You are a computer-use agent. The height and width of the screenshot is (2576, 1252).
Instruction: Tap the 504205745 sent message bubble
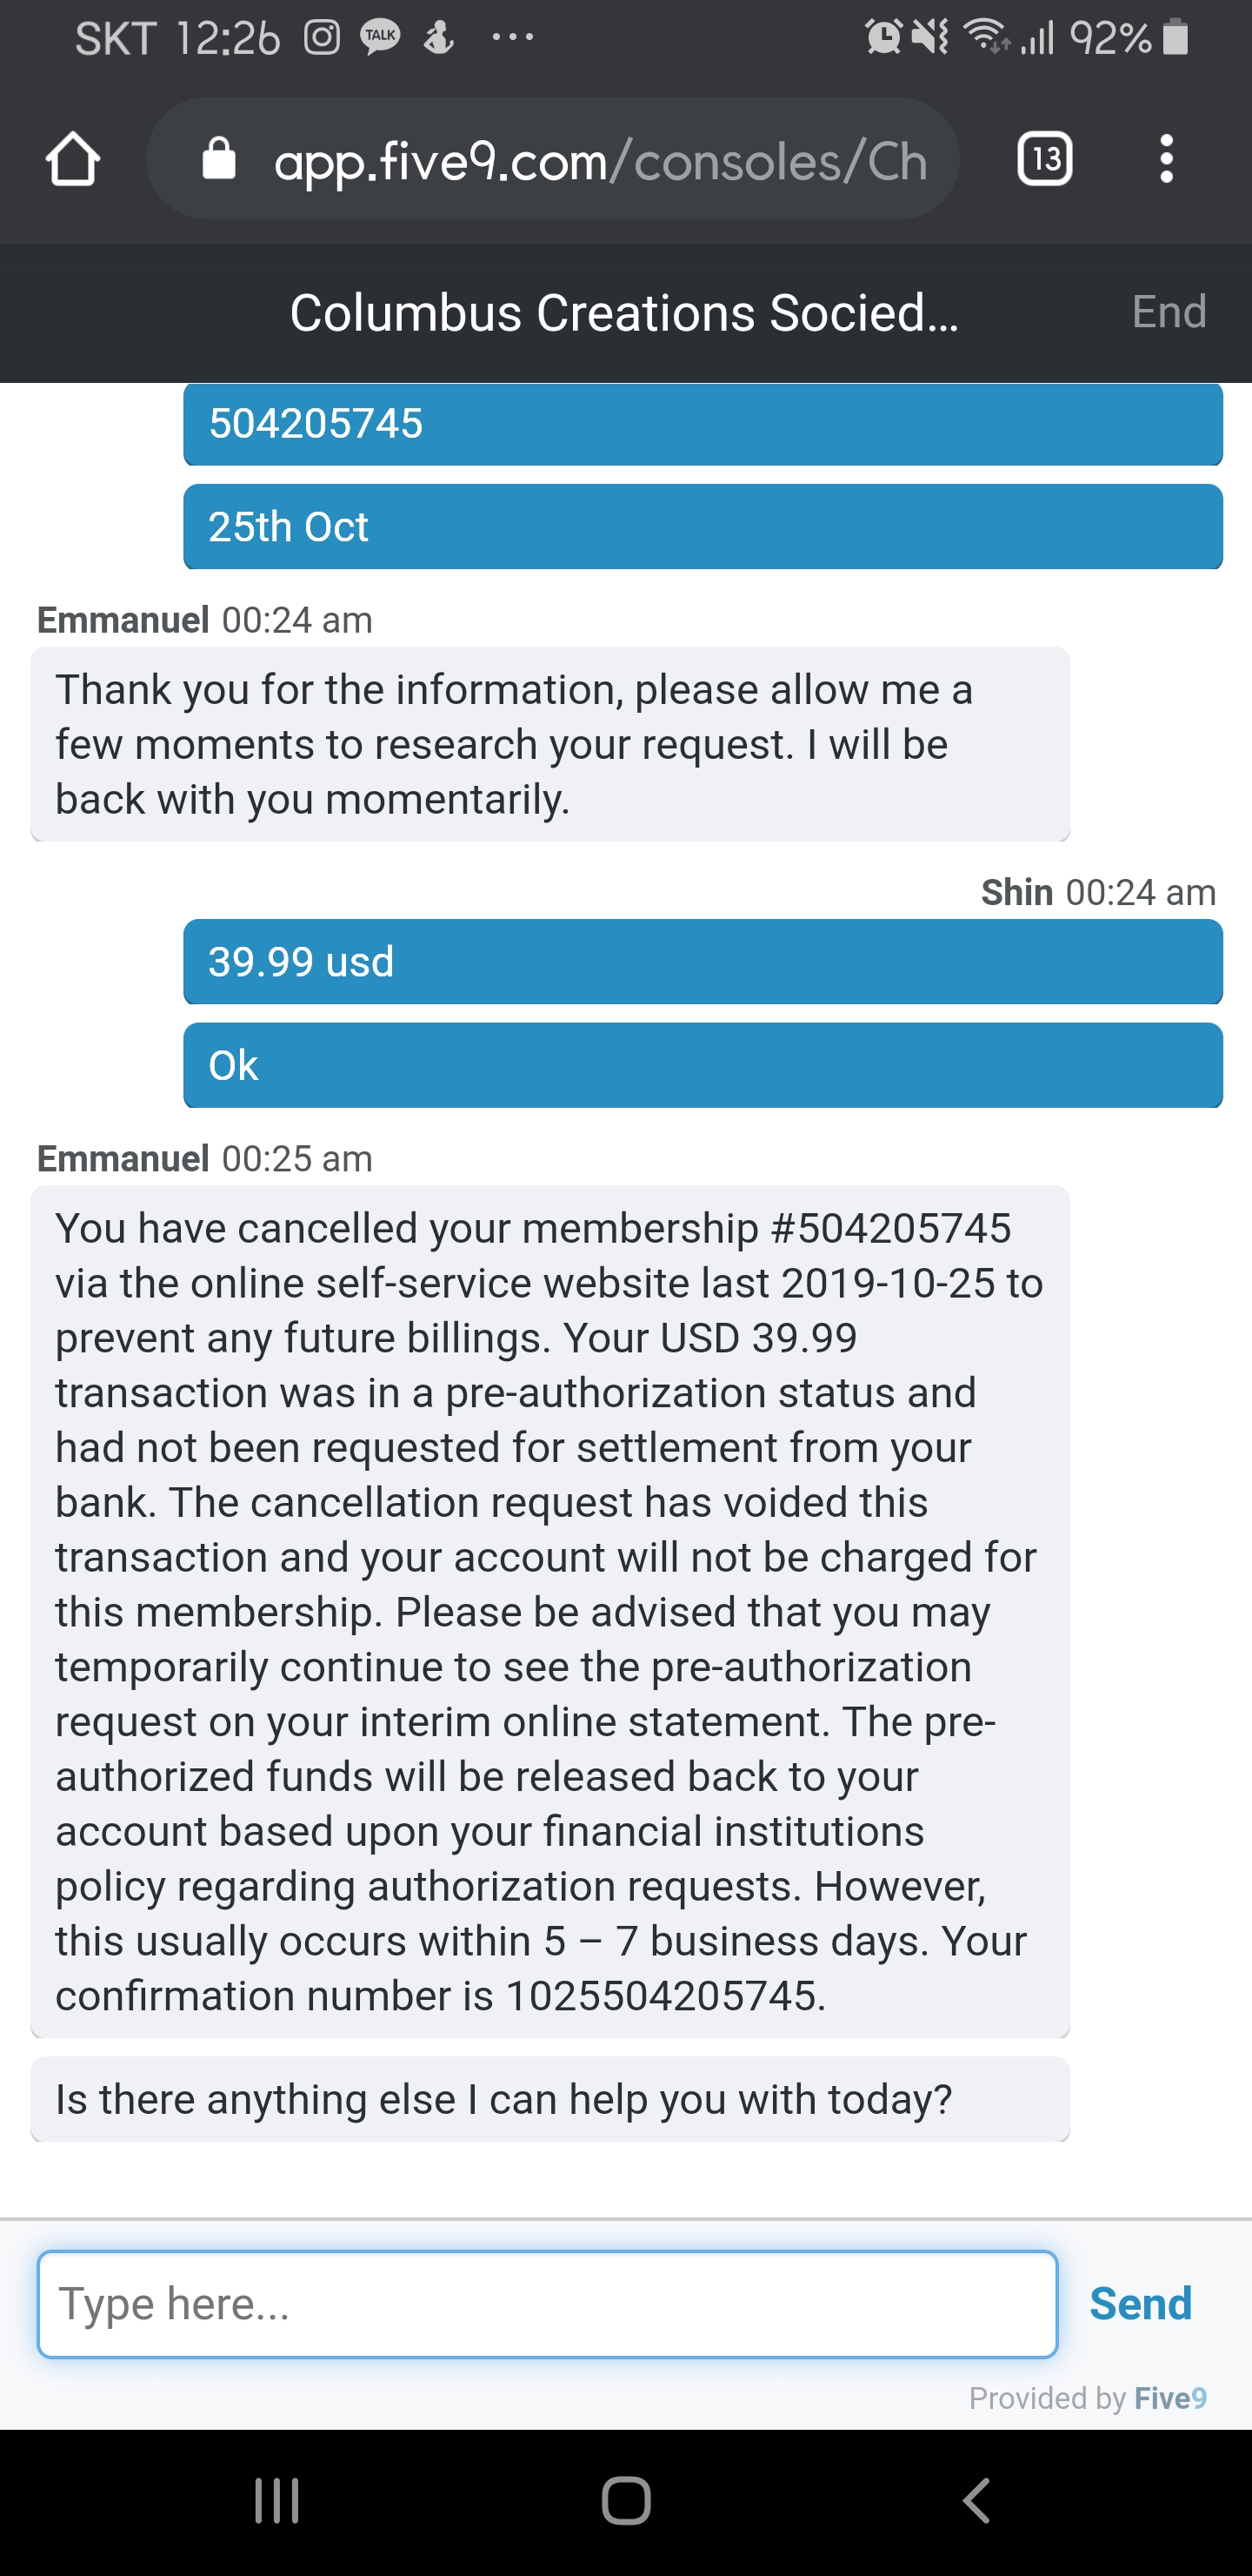click(703, 424)
